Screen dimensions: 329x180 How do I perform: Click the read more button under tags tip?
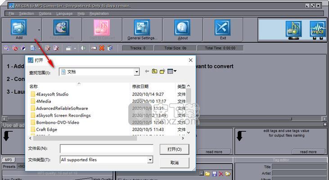(308, 152)
